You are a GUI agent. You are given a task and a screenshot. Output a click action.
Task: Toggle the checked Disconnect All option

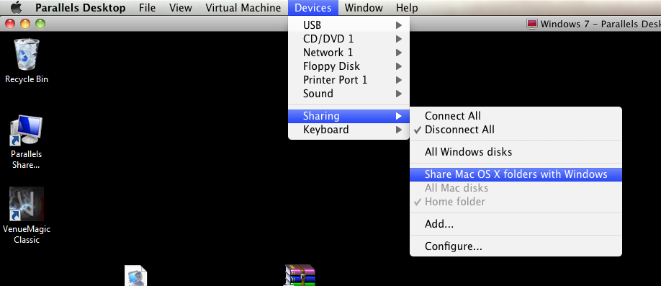tap(516, 130)
